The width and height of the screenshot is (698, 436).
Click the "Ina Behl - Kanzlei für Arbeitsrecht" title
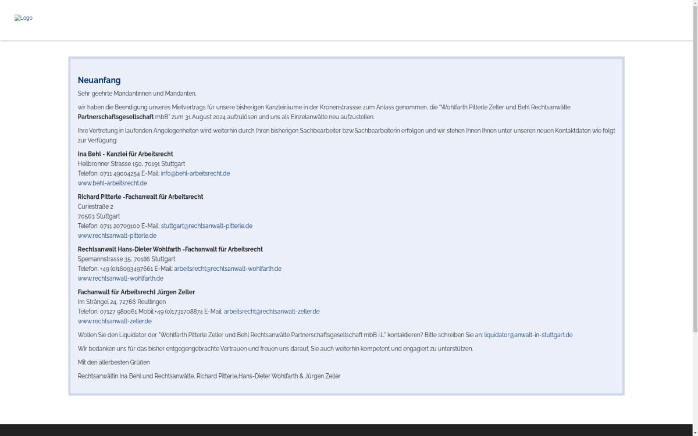pos(125,154)
